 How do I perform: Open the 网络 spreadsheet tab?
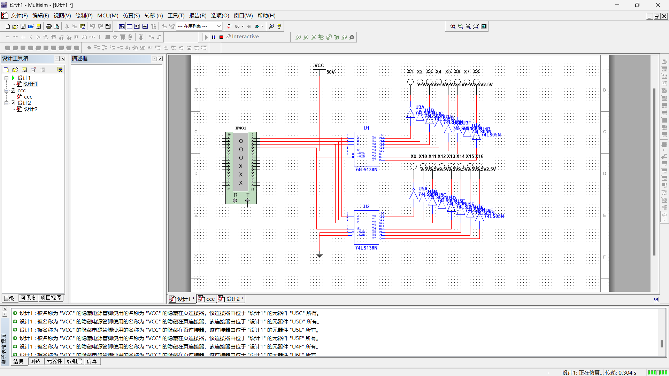(x=35, y=361)
